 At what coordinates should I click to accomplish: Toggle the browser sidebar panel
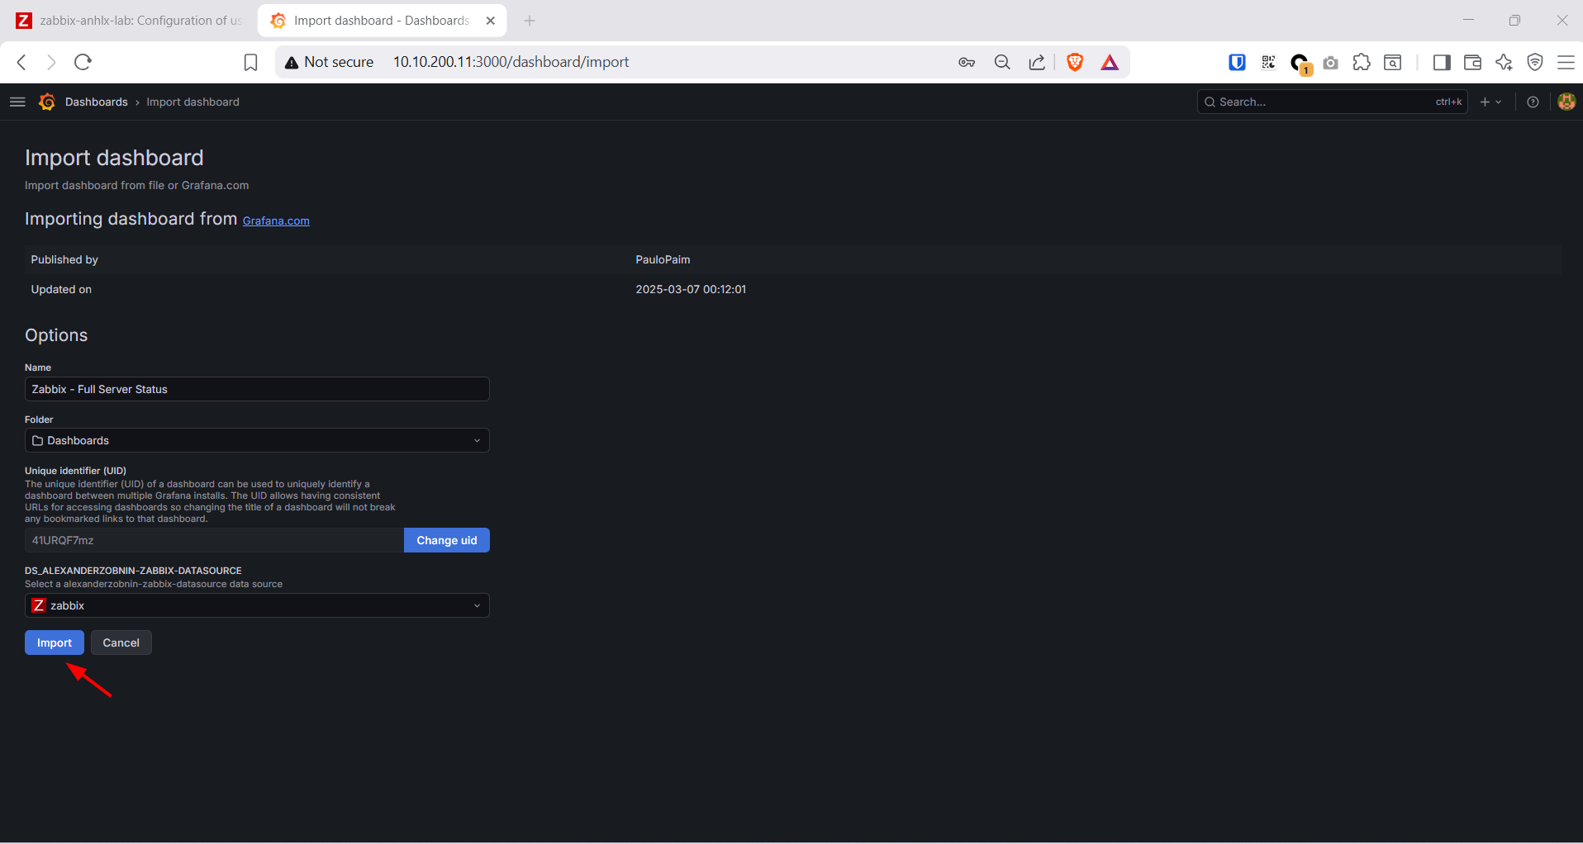point(1441,62)
